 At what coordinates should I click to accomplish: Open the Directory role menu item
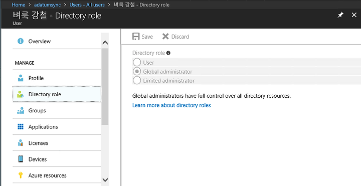tap(57, 94)
